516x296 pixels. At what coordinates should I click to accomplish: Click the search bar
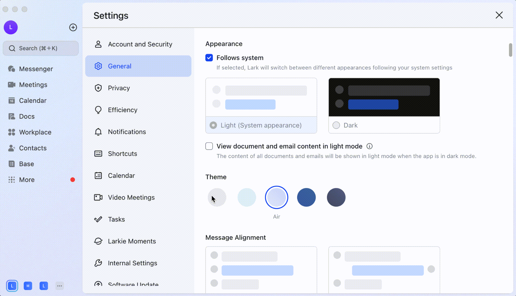click(40, 48)
